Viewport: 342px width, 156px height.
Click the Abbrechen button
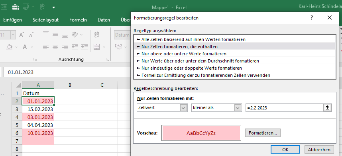pyautogui.click(x=319, y=150)
